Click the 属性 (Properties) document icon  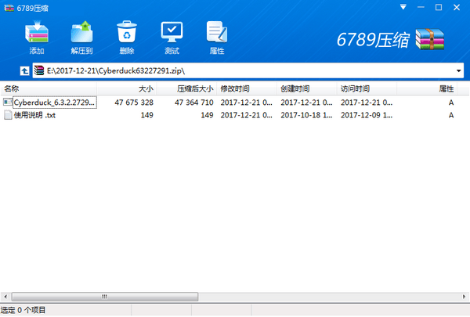[x=216, y=32]
